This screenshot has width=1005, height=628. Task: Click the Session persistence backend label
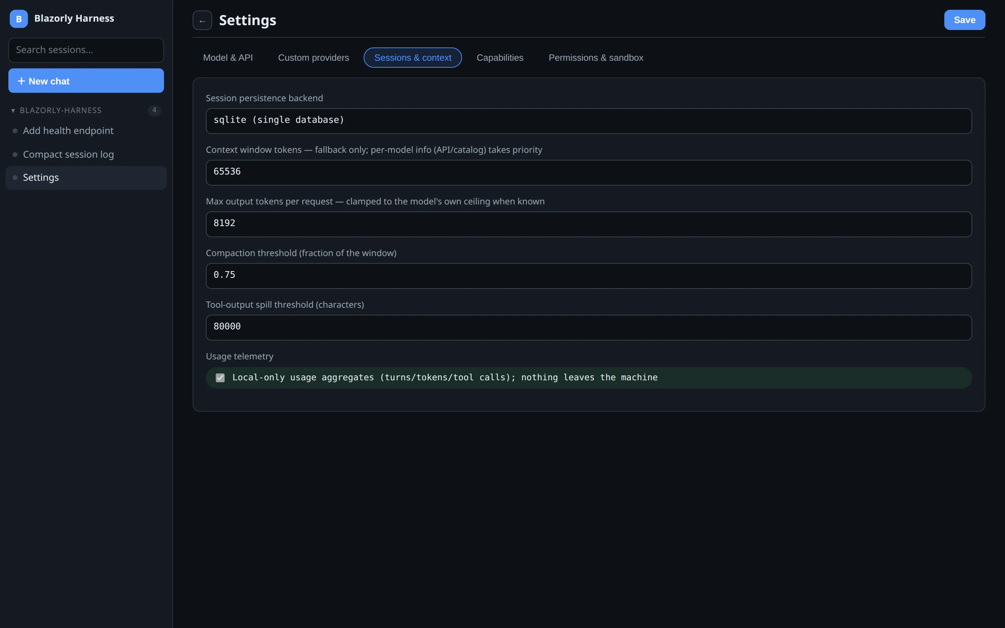coord(264,98)
